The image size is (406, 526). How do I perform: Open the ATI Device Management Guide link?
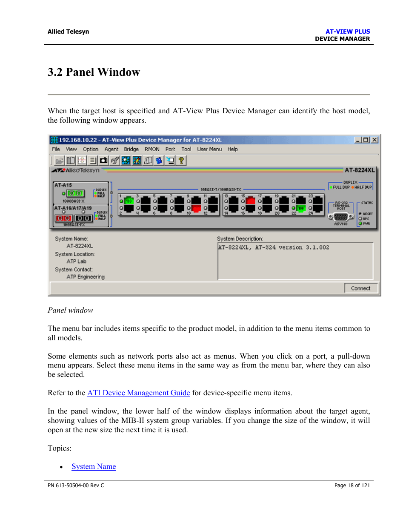(x=139, y=393)
